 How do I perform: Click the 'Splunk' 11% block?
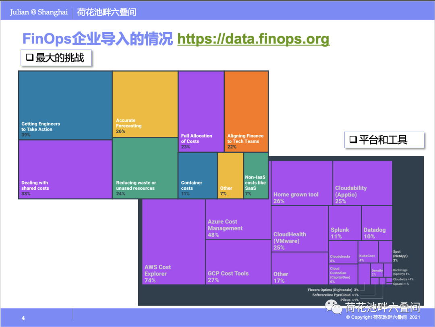tap(345, 223)
